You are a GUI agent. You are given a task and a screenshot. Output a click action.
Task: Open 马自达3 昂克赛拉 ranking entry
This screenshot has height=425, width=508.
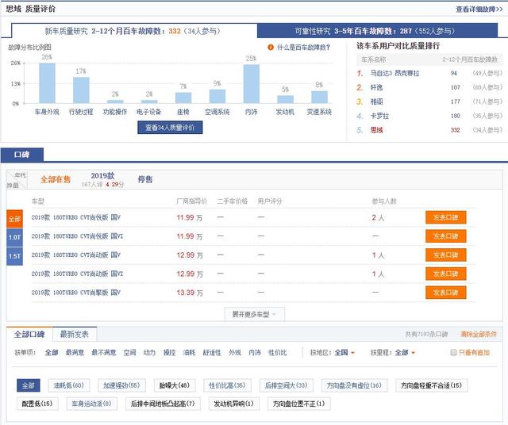pos(394,73)
